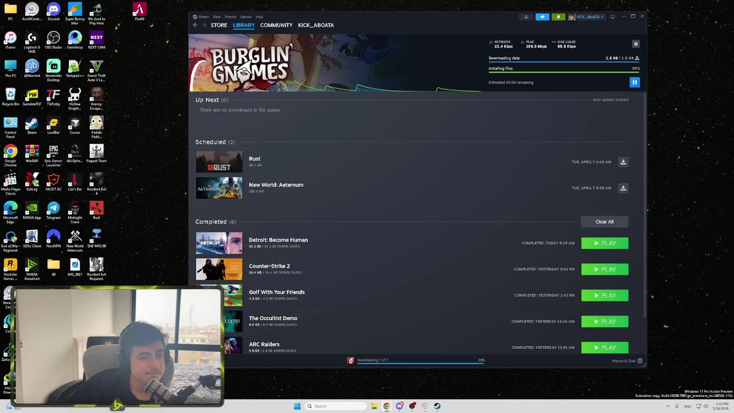The height and width of the screenshot is (413, 734).
Task: Play Golf With Your Friends
Action: click(605, 295)
